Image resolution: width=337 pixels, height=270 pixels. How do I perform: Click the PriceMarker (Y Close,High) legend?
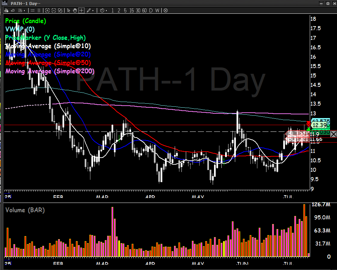[x=45, y=38]
